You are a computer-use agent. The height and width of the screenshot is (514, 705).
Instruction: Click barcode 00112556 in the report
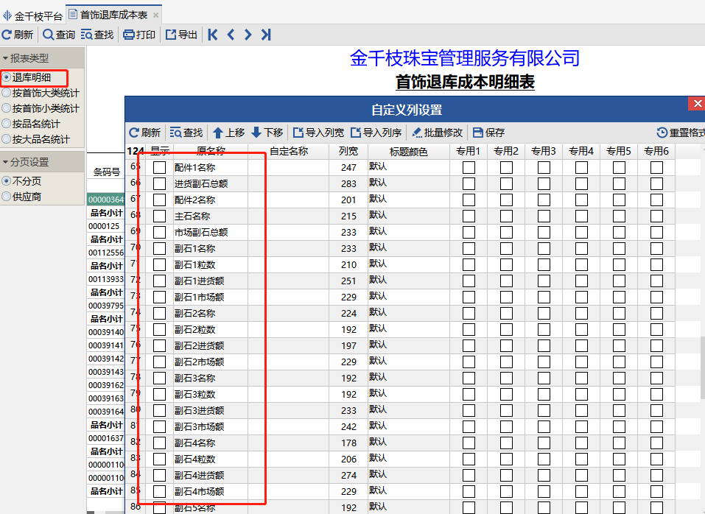[105, 253]
